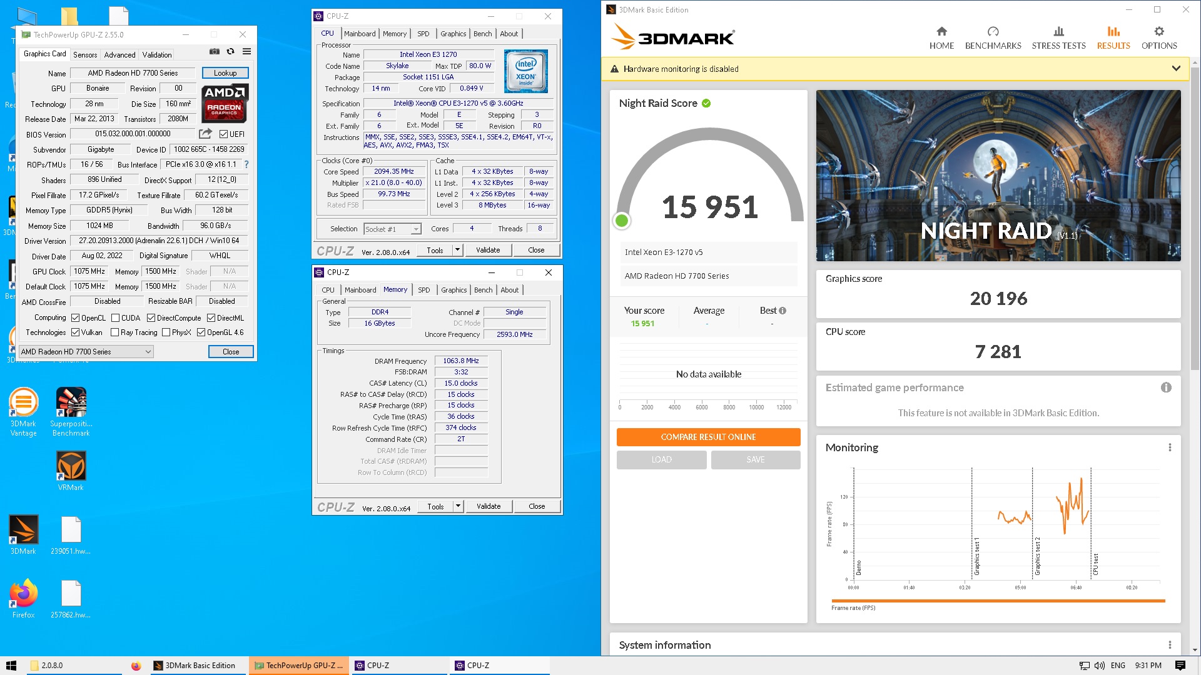
Task: Open the GPU selection dropdown in GPU-Z
Action: pos(86,352)
